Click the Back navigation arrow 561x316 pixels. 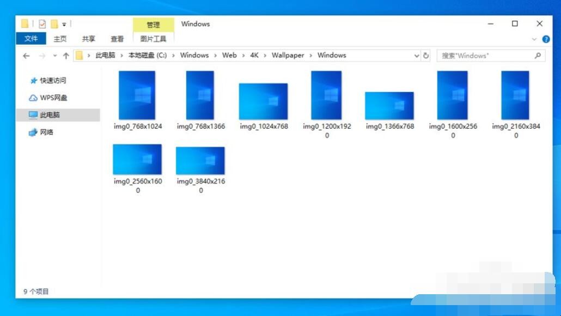(26, 56)
